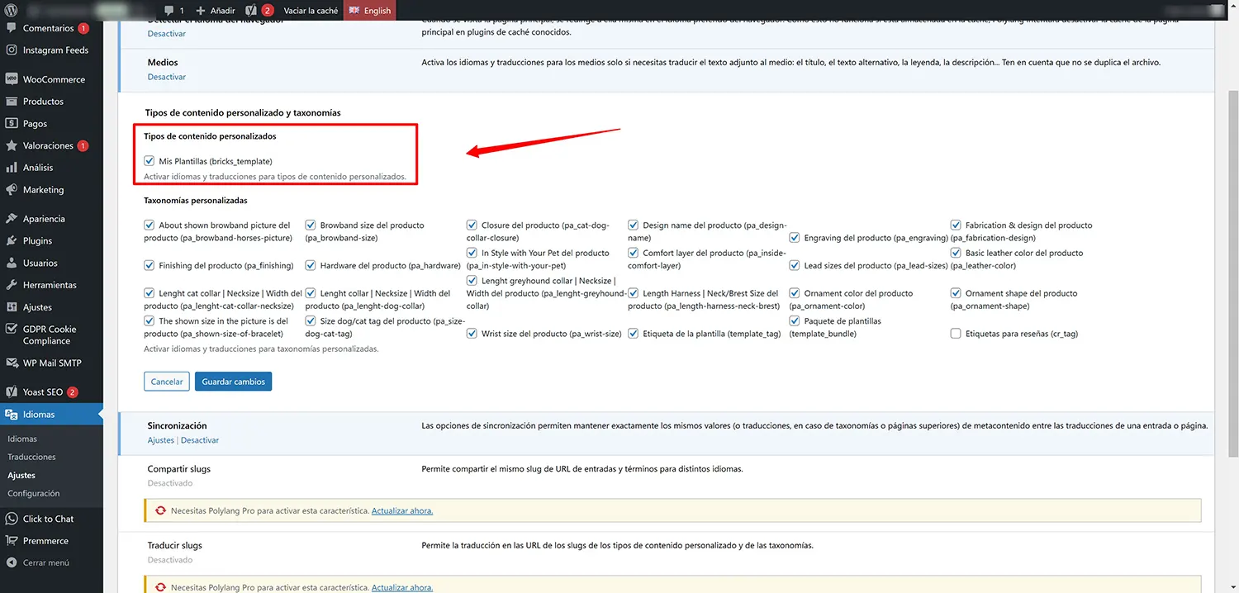
Task: Click the Plugins plug icon
Action: (12, 241)
